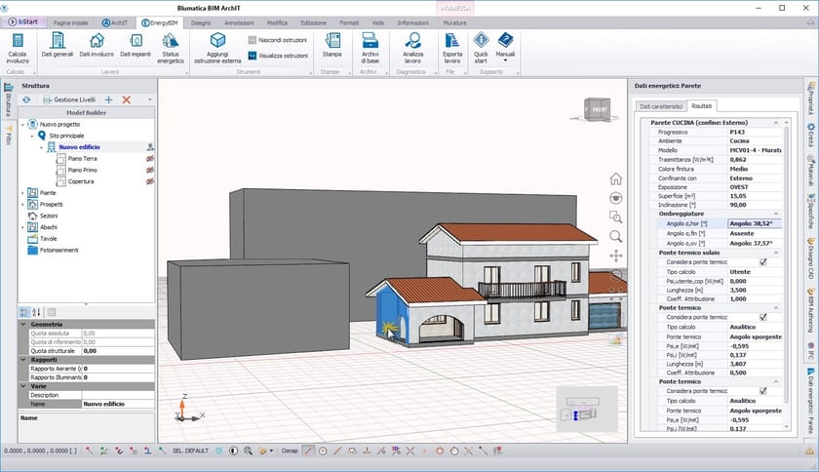Switch to the Disegno ribbon tab
The height and width of the screenshot is (472, 819).
coord(201,20)
